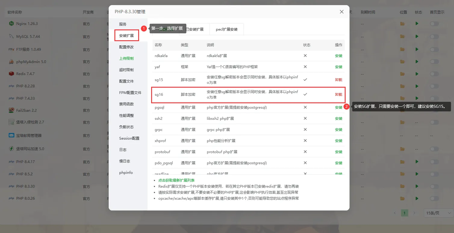The width and height of the screenshot is (454, 233).
Task: Switch to the pecl扩展安装 tab
Action: [226, 29]
